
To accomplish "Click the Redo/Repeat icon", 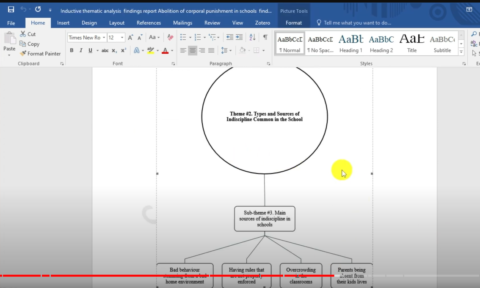I will pyautogui.click(x=38, y=9).
